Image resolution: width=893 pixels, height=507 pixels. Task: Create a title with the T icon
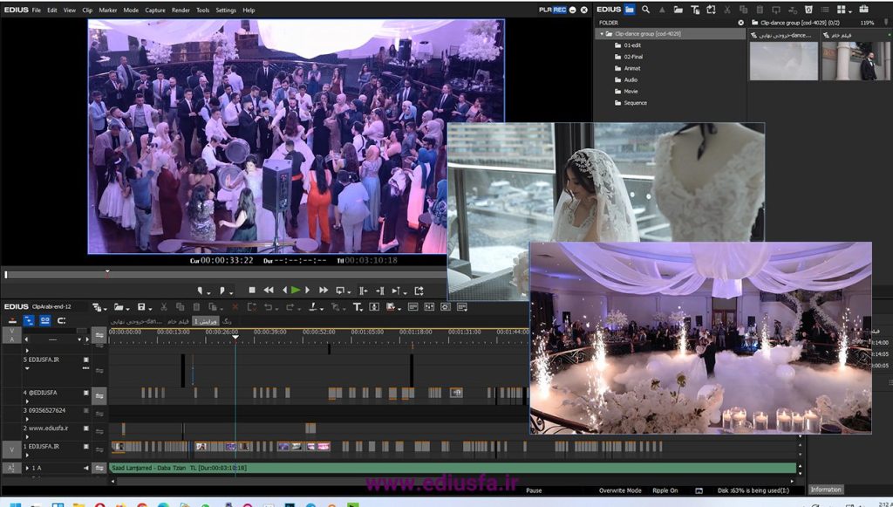coord(357,306)
